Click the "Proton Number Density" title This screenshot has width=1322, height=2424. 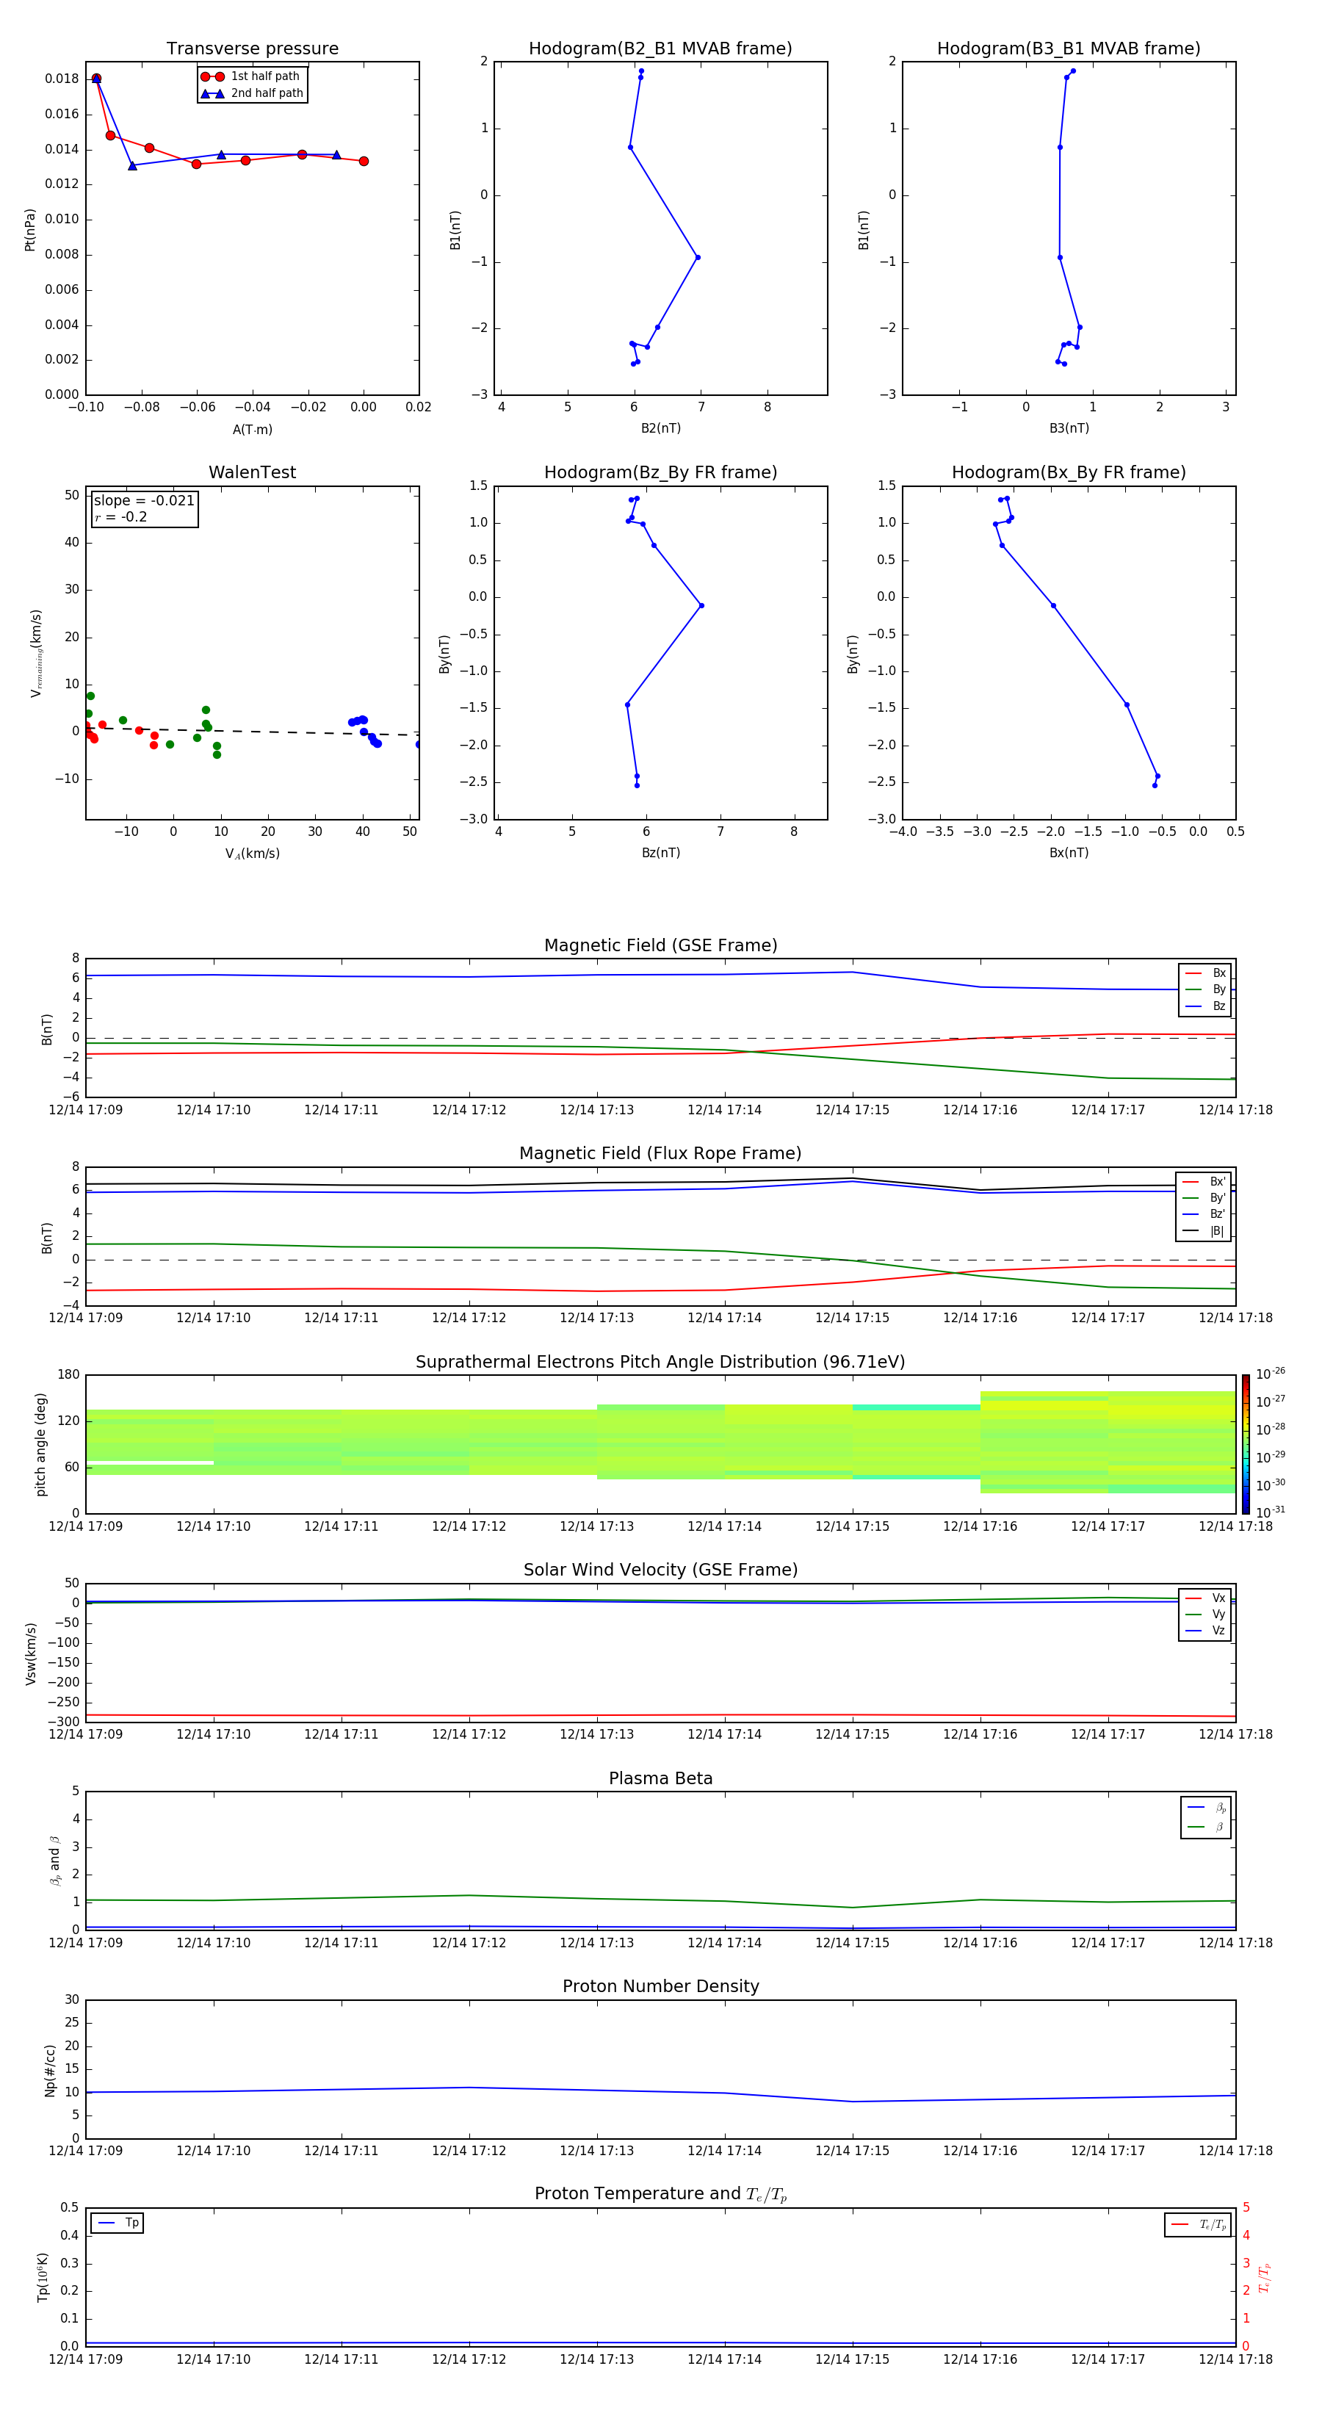660,1986
